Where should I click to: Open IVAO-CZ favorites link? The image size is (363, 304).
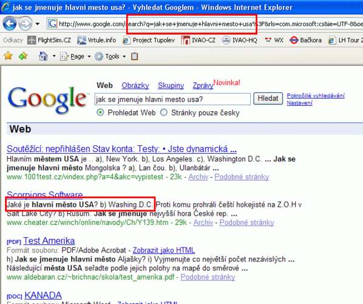[198, 40]
